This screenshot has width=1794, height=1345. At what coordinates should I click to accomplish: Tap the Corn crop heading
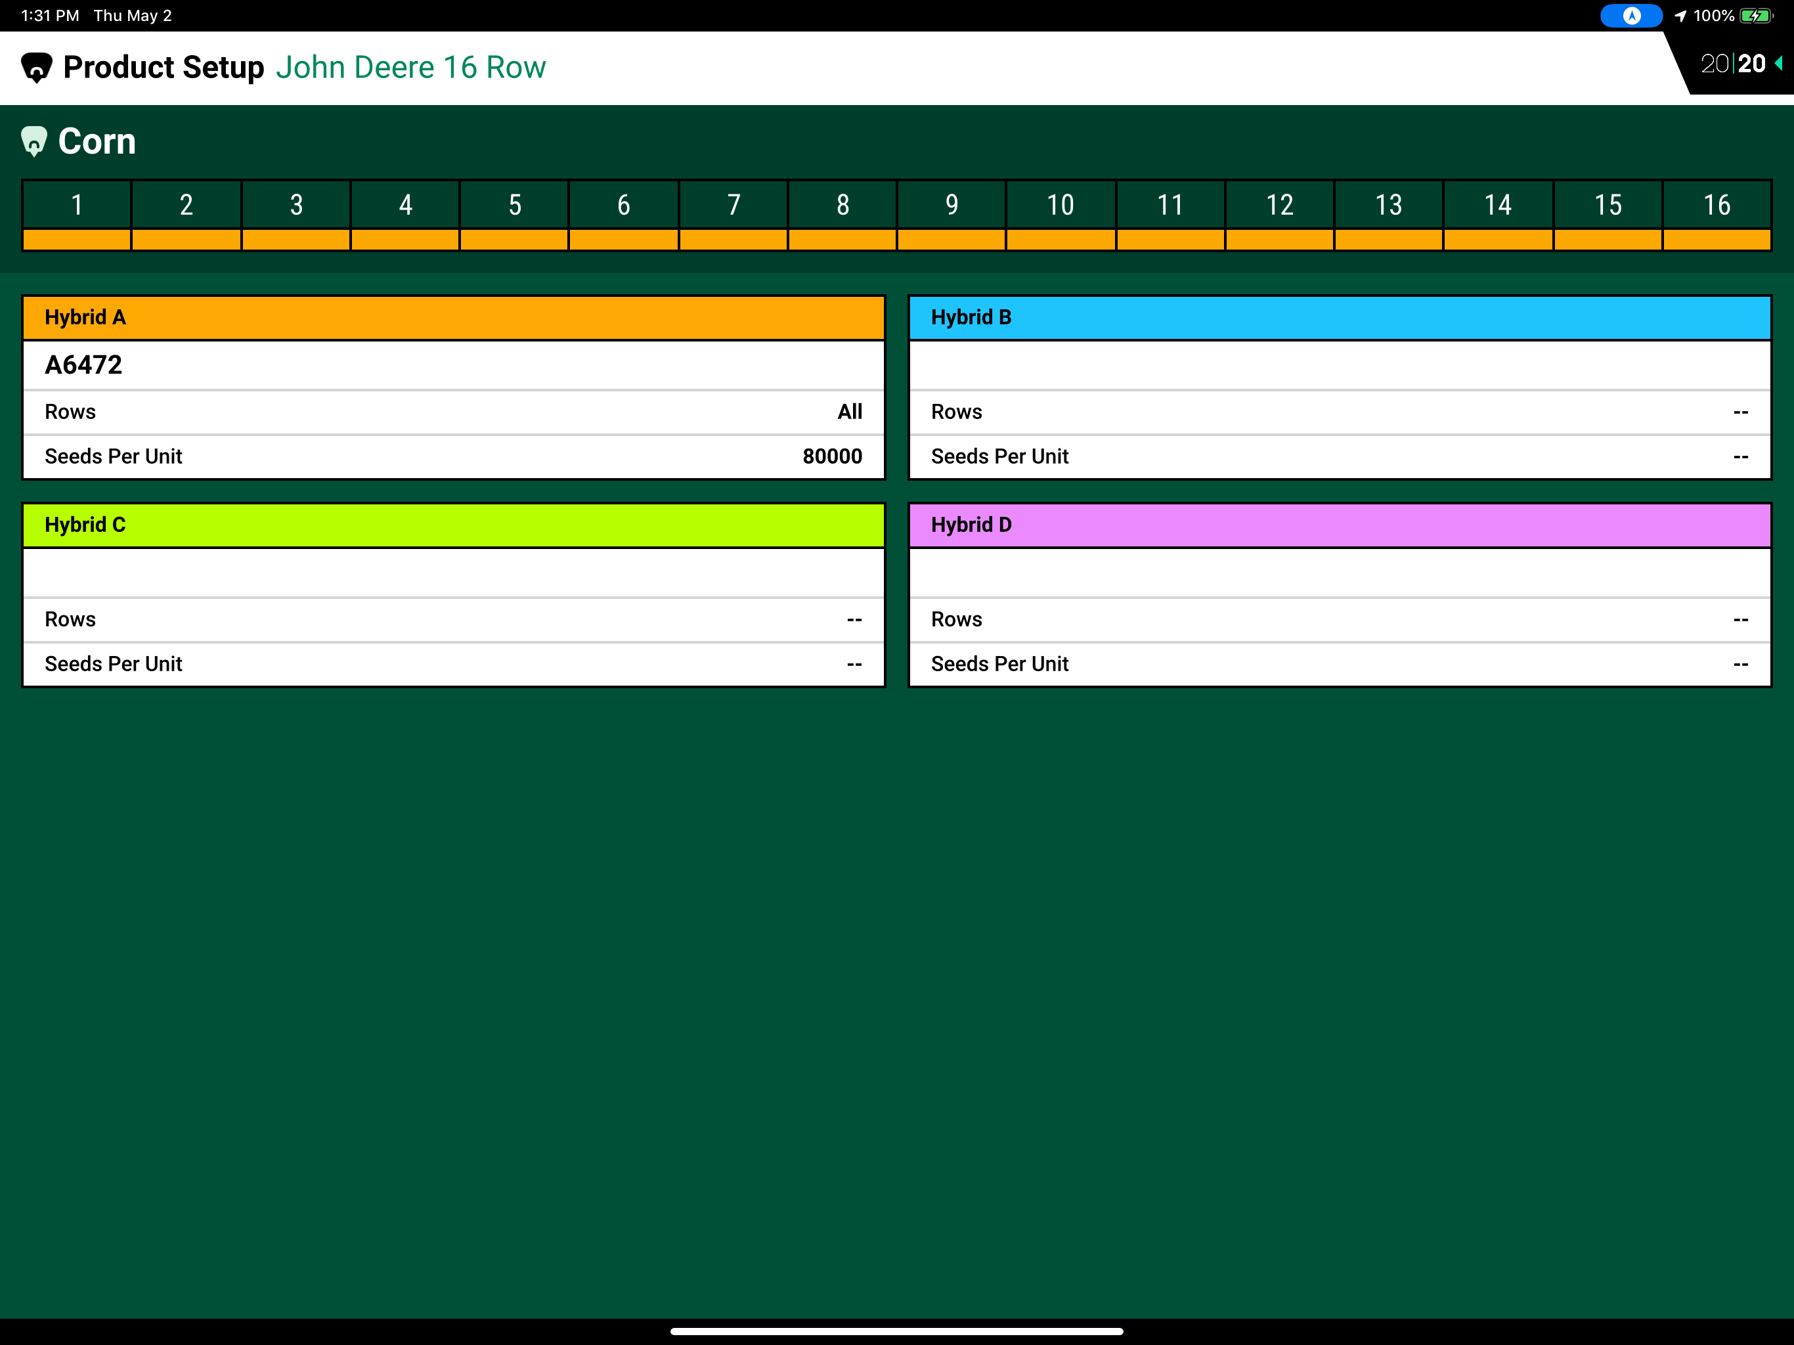97,141
